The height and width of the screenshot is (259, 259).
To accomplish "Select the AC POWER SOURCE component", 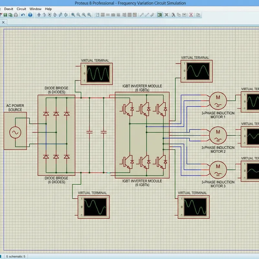I will coord(15,132).
